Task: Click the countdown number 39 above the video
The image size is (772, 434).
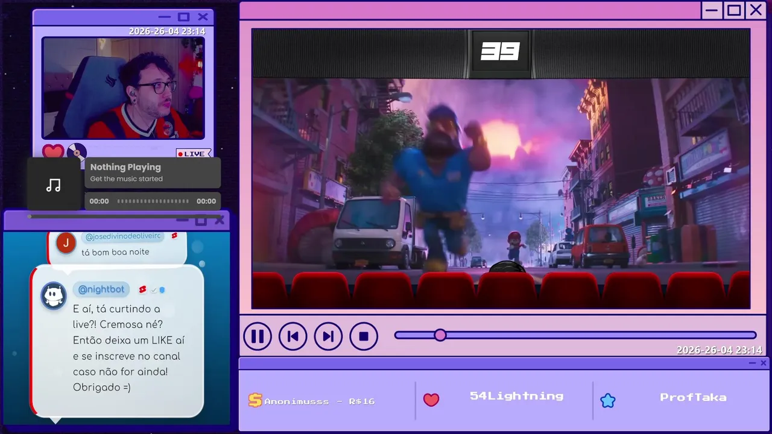Action: pyautogui.click(x=500, y=52)
